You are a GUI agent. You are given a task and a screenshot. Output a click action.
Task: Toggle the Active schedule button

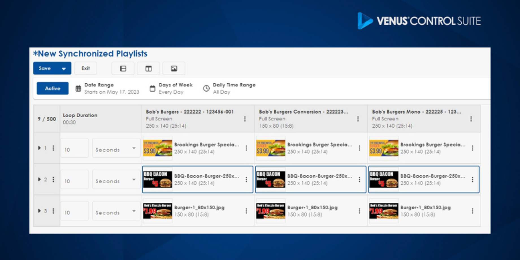coord(53,88)
